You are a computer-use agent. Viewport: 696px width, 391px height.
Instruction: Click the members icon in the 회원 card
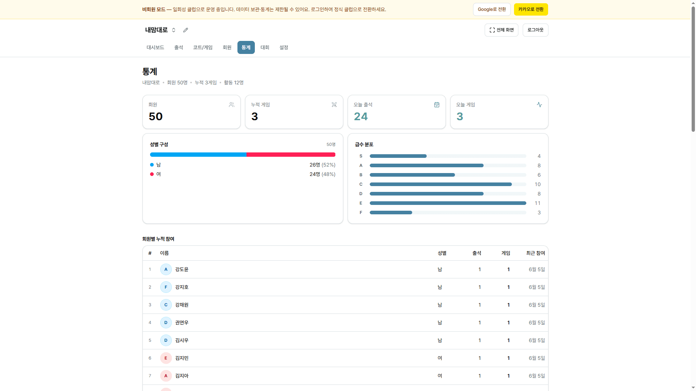pyautogui.click(x=232, y=105)
